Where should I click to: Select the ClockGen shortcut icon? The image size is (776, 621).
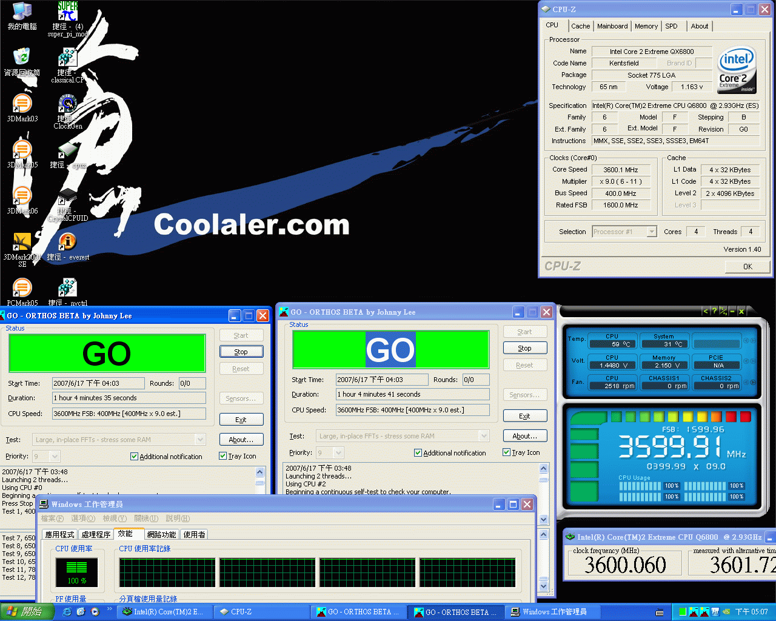pos(67,112)
